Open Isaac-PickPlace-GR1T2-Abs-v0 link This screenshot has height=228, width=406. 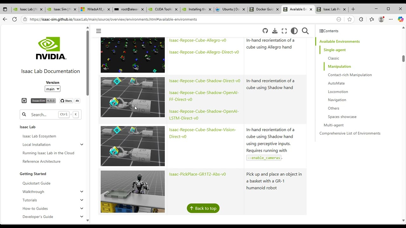click(197, 174)
